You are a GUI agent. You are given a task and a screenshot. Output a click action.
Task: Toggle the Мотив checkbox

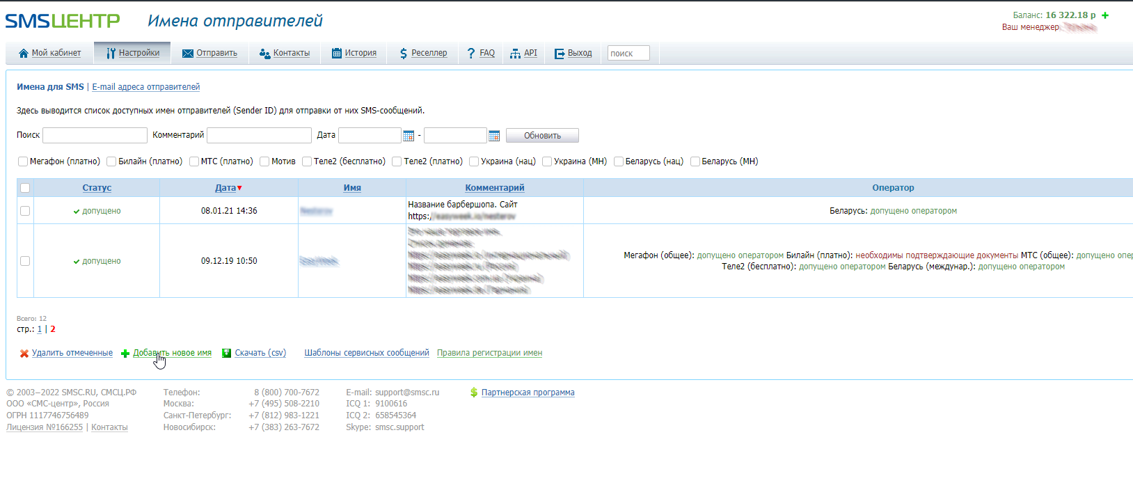click(264, 161)
